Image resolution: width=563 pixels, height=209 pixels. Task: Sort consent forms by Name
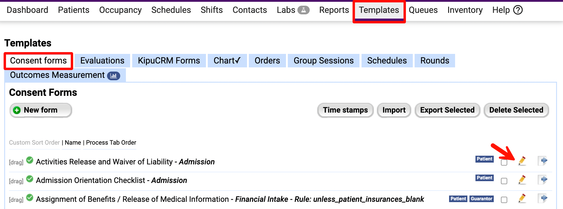tap(73, 143)
